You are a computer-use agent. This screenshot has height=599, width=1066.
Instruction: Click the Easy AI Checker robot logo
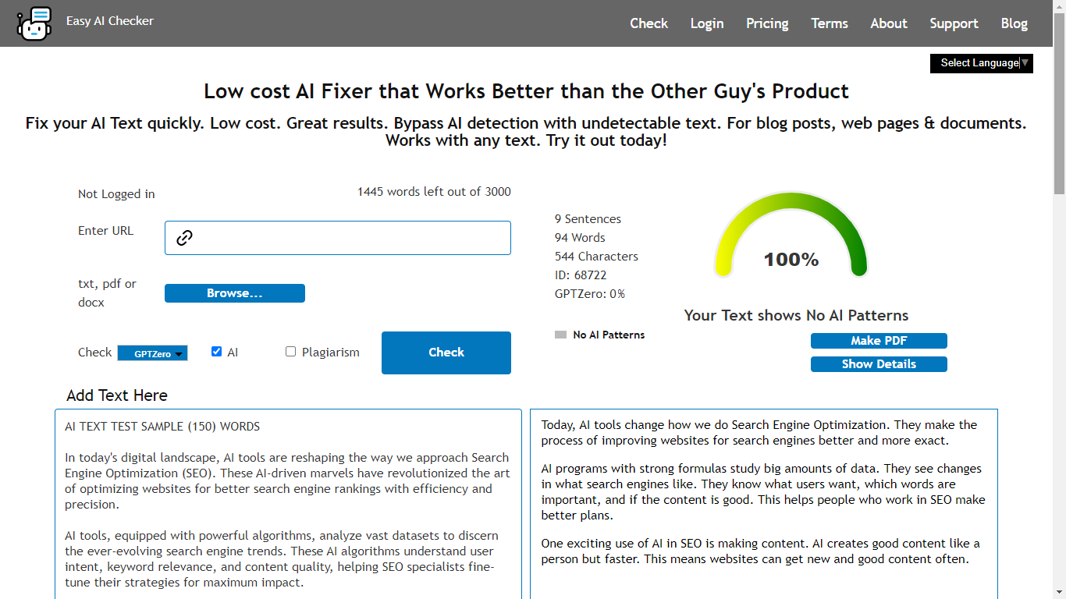pos(34,23)
